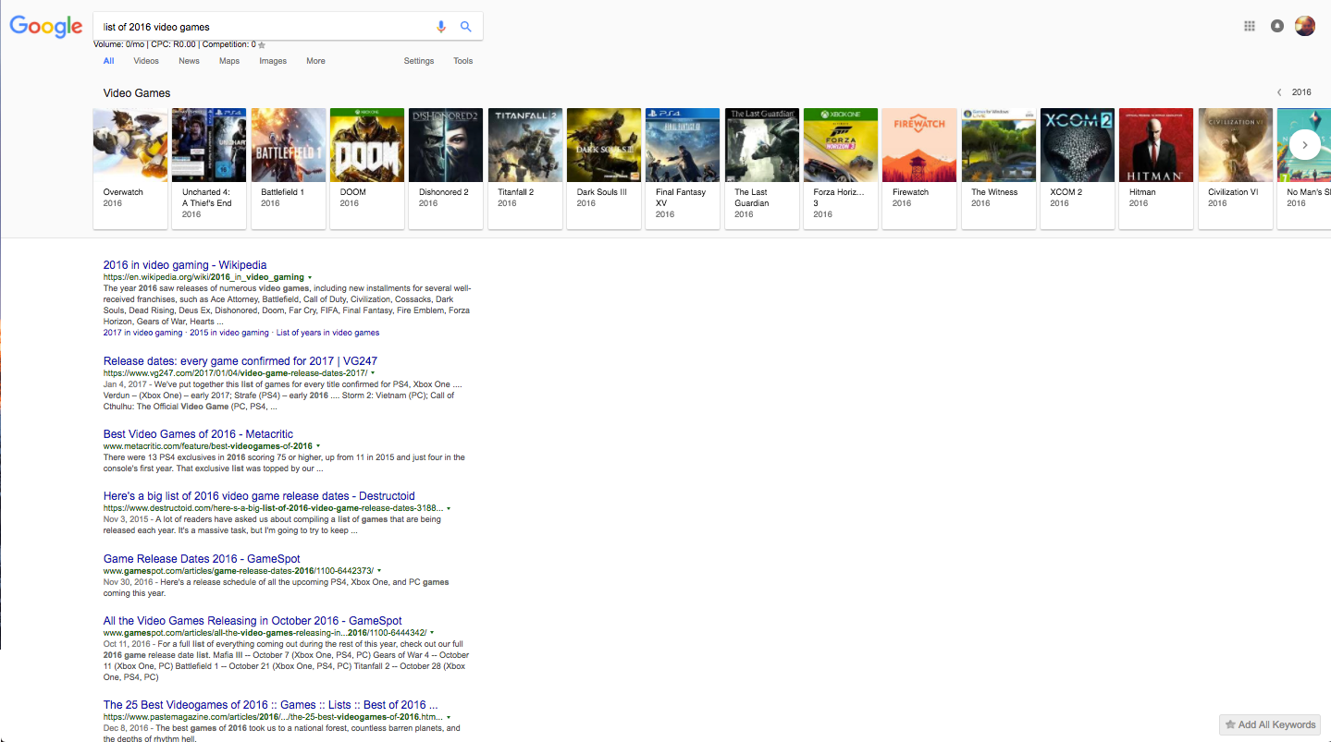Image resolution: width=1331 pixels, height=742 pixels.
Task: Switch to the Maps tab
Action: [229, 61]
